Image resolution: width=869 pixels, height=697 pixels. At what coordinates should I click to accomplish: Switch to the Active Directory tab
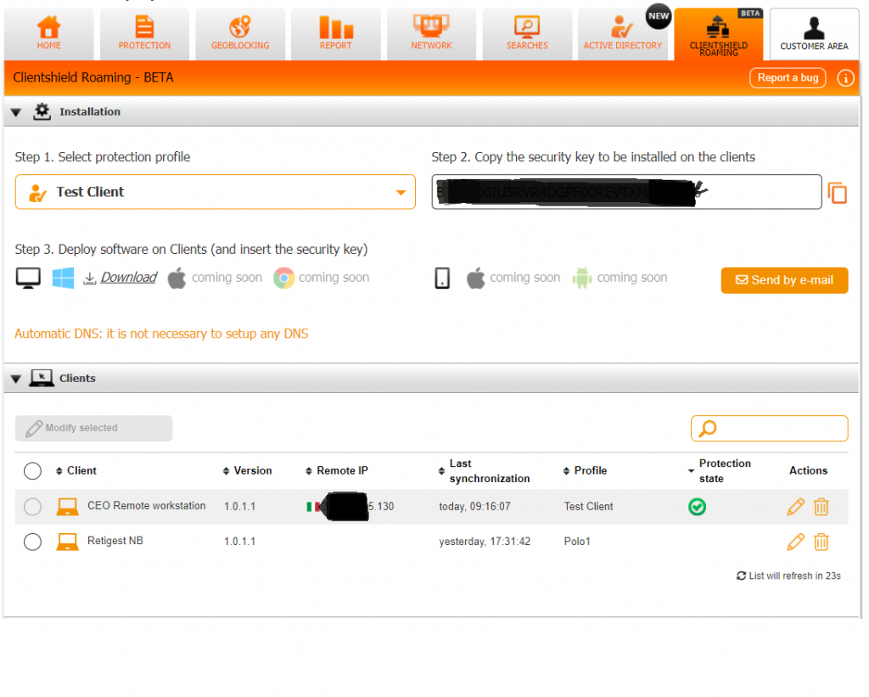[x=622, y=35]
